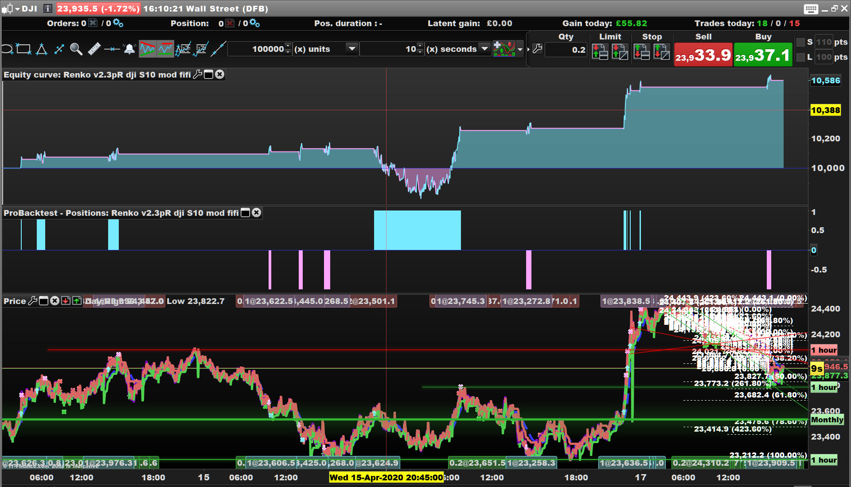Enable the L limit points checkbox
Viewport: 851px width, 487px height.
[800, 57]
